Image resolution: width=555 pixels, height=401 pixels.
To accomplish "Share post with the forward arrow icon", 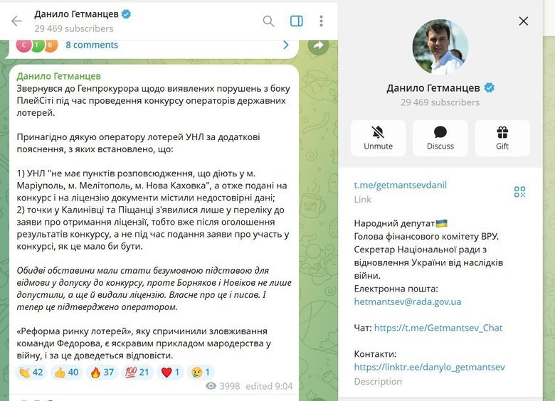I will (318, 46).
